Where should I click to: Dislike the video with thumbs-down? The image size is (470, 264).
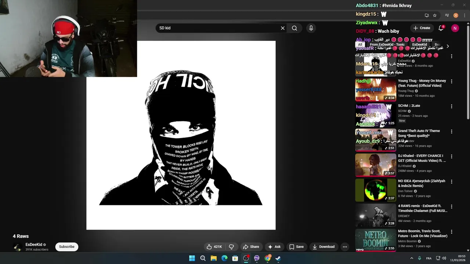tap(232, 247)
